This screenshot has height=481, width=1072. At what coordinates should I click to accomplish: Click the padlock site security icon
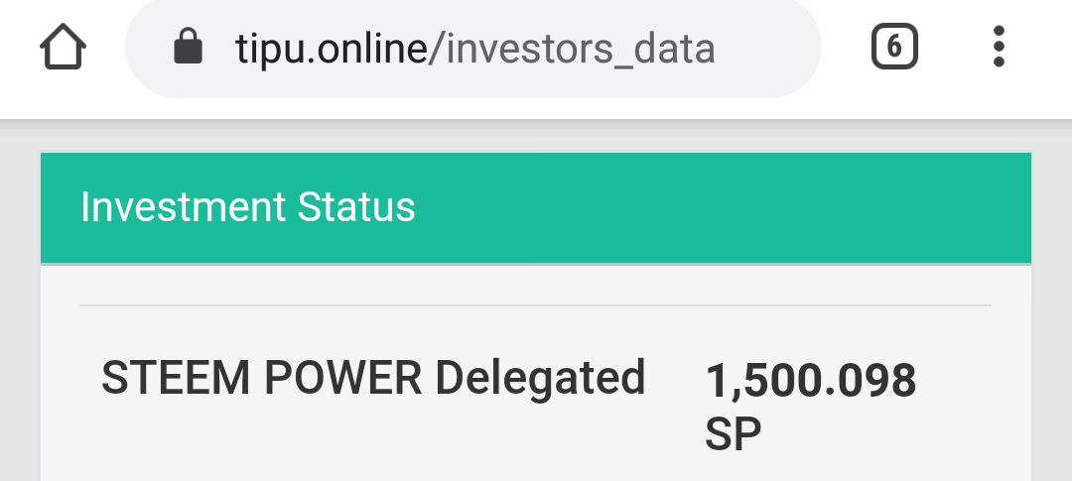[187, 47]
